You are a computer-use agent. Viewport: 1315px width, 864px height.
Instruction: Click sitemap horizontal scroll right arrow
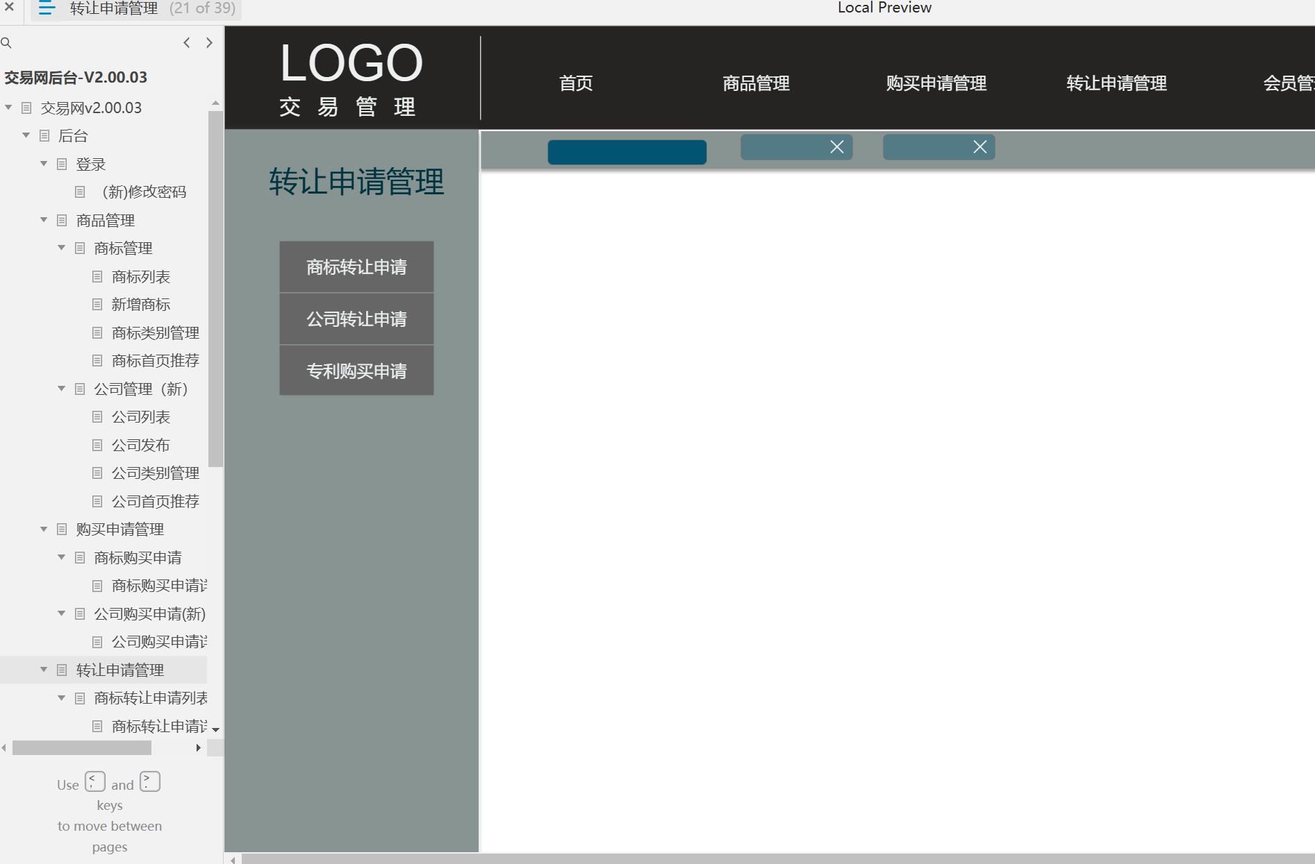point(199,747)
